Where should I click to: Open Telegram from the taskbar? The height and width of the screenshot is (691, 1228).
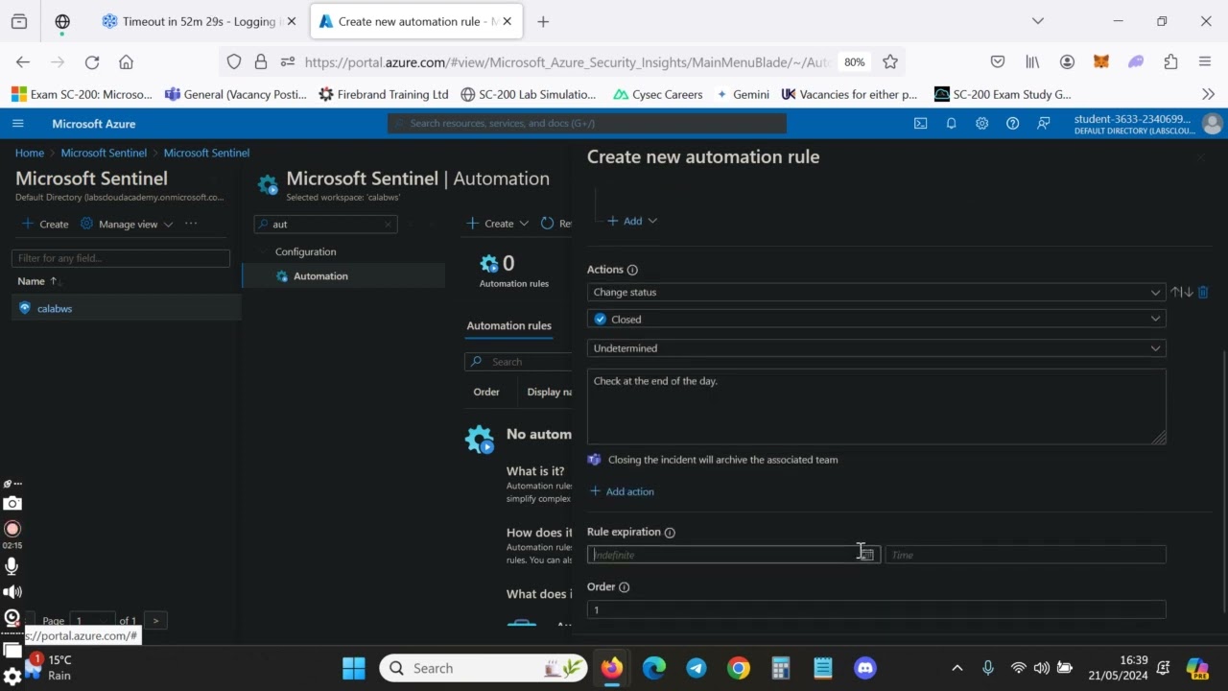point(697,668)
